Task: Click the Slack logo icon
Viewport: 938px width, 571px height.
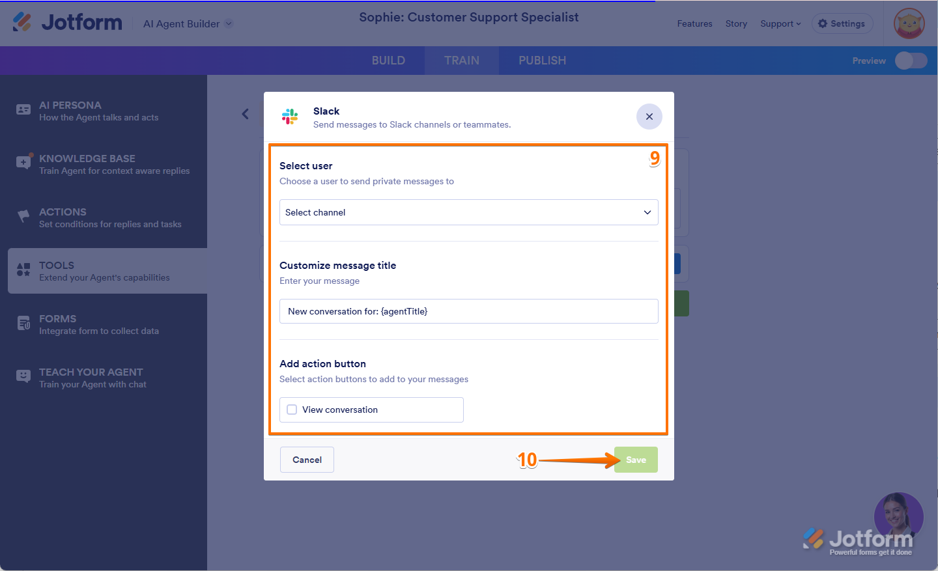Action: coord(290,117)
